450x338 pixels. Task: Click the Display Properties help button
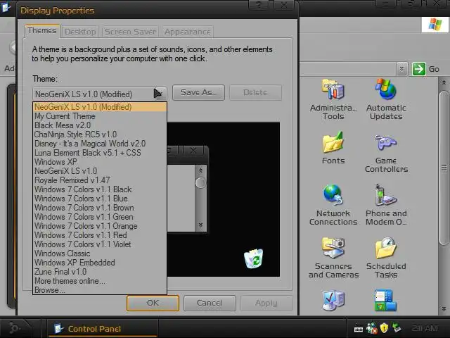259,6
